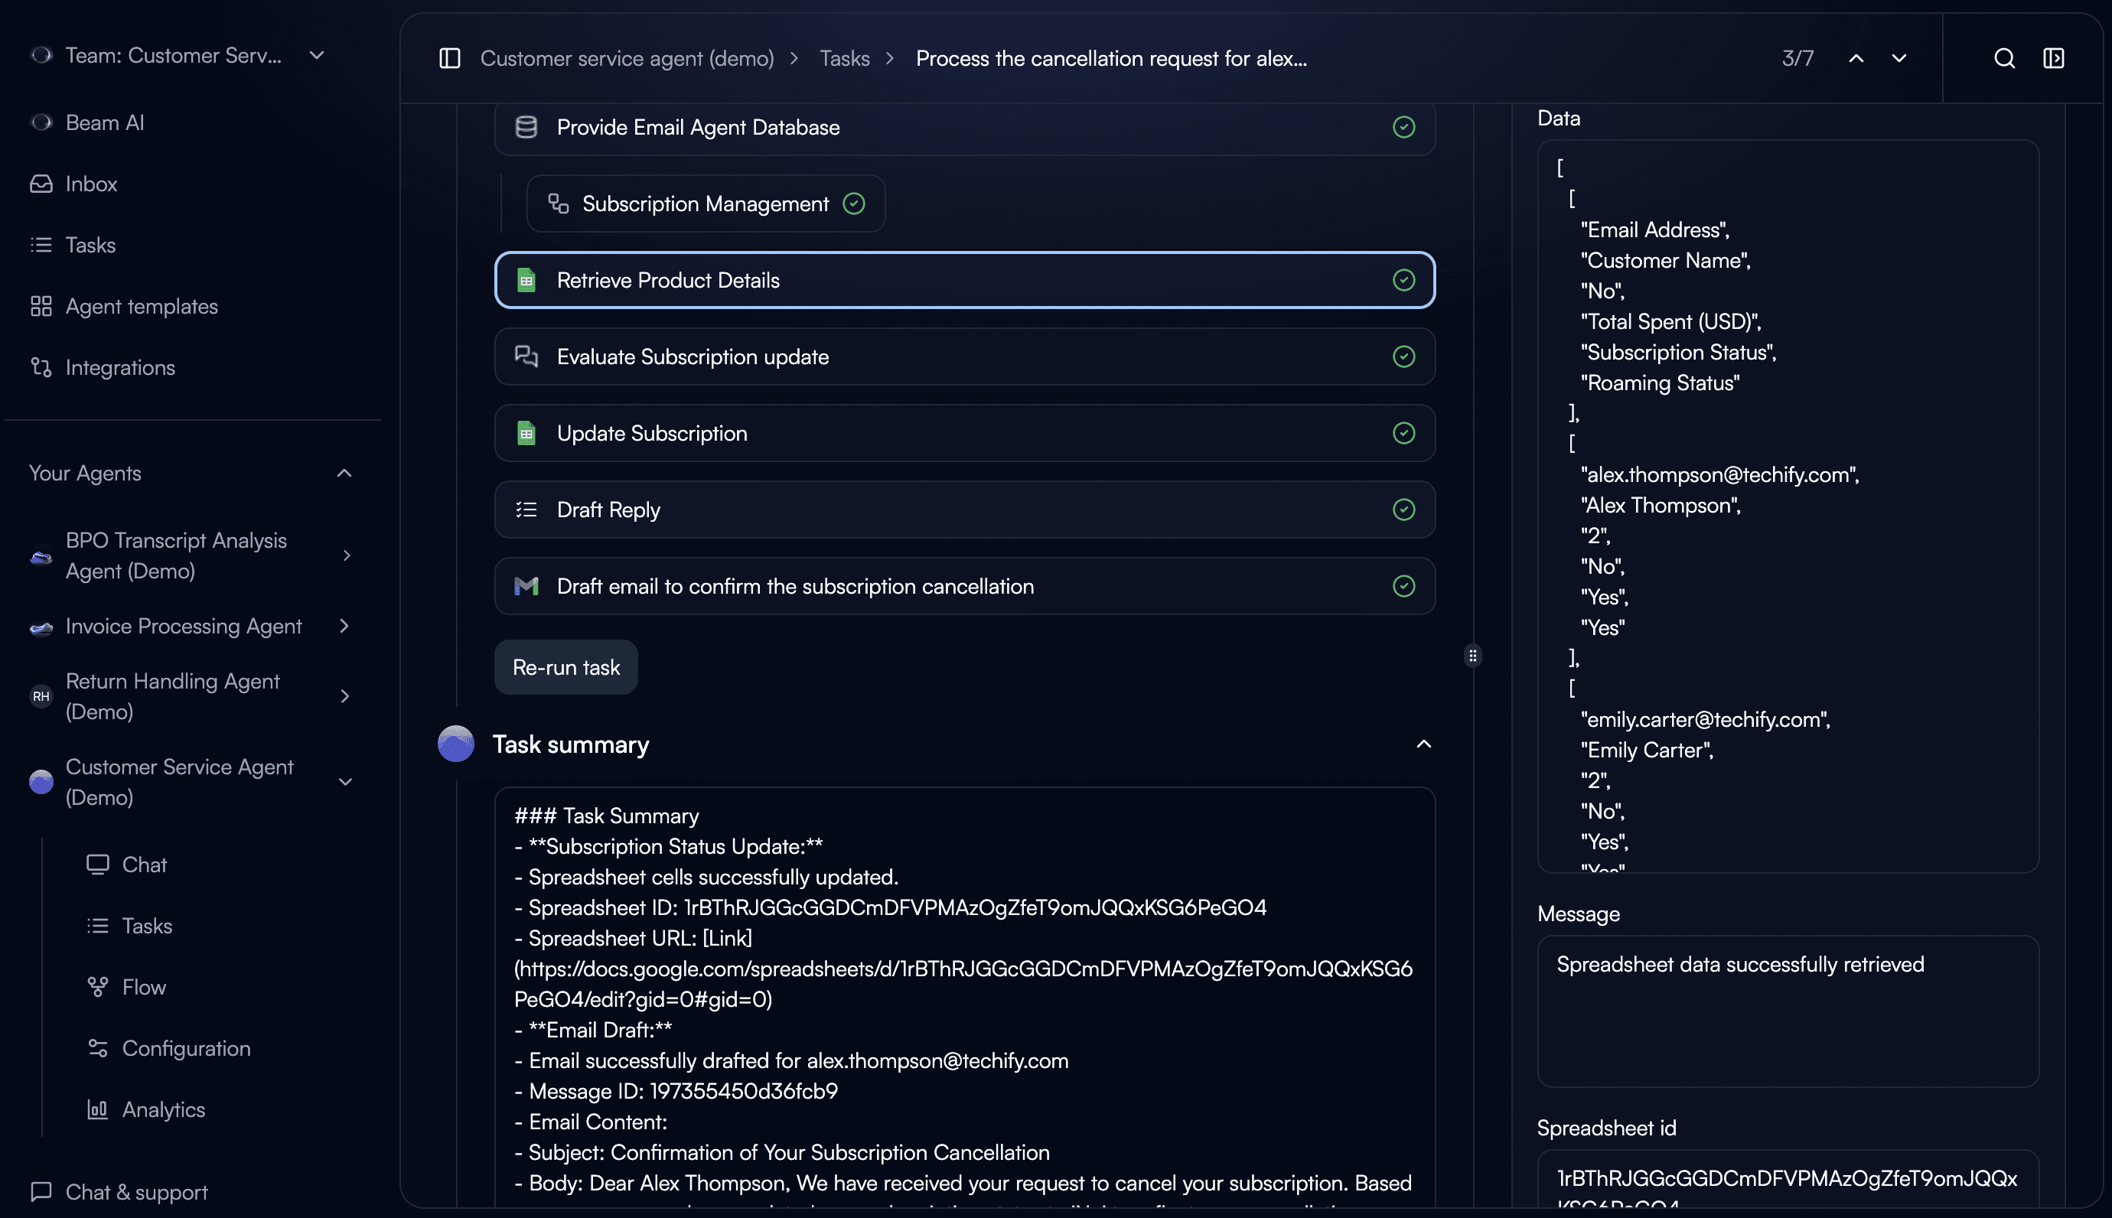Toggle the right side panel icon
The height and width of the screenshot is (1218, 2112).
point(2053,59)
